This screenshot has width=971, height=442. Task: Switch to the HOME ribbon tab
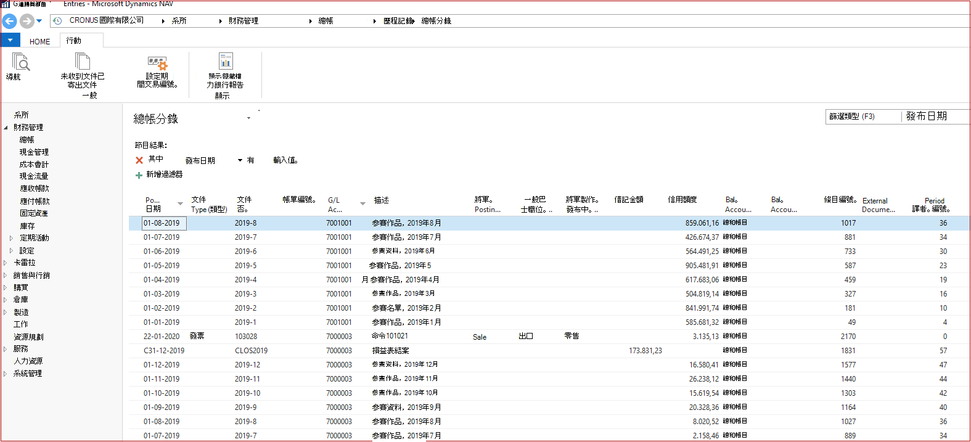(39, 41)
